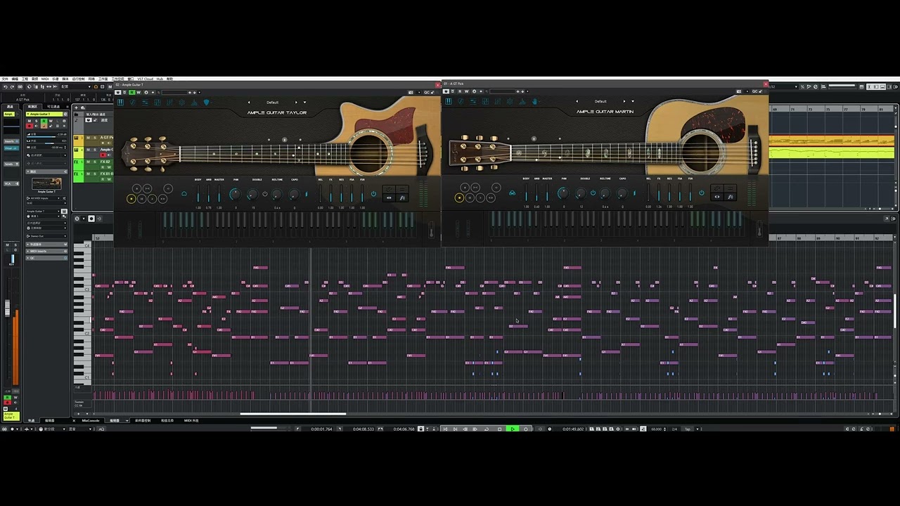Mute the FX 02 track

click(x=88, y=162)
